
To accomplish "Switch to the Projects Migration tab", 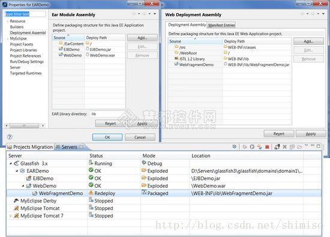I will click(x=30, y=147).
